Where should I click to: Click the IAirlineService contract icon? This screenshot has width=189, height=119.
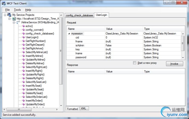click(18, 22)
